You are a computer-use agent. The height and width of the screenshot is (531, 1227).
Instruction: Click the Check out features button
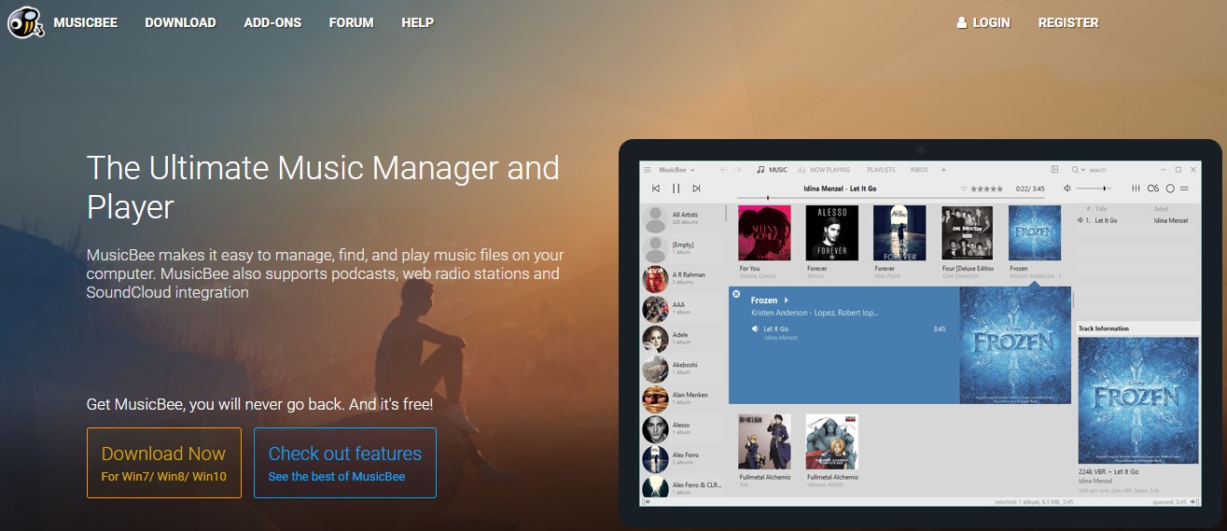pyautogui.click(x=344, y=463)
